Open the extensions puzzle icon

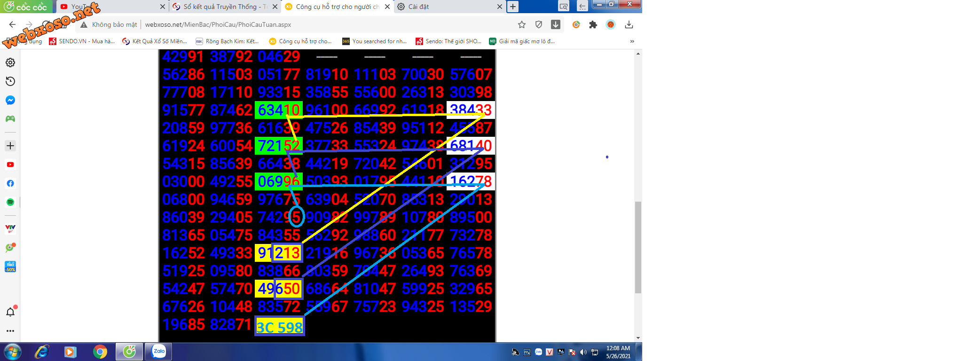click(x=593, y=24)
